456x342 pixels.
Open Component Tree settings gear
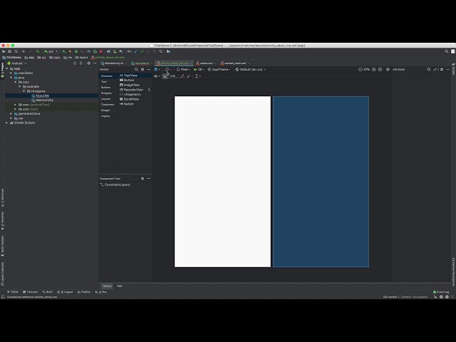point(142,179)
